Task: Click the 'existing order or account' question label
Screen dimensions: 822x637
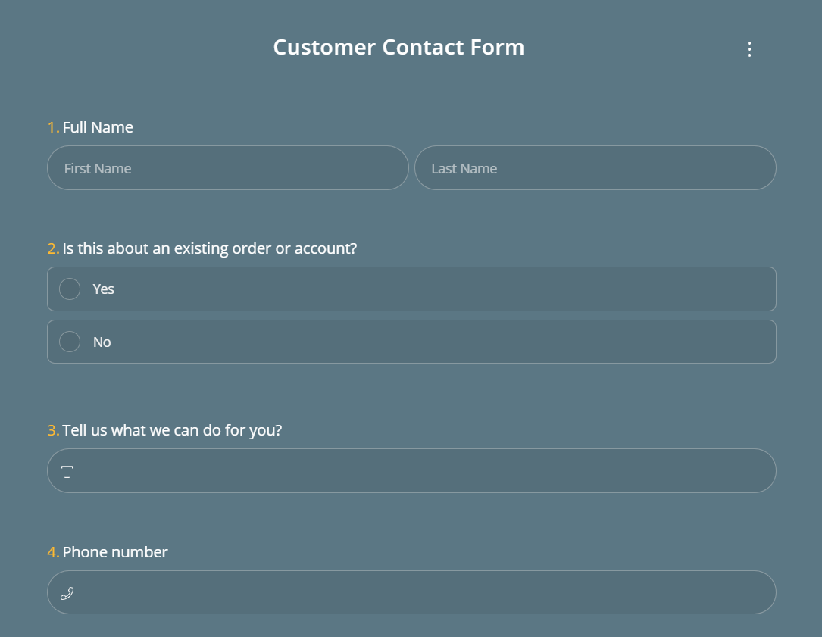Action: click(210, 248)
